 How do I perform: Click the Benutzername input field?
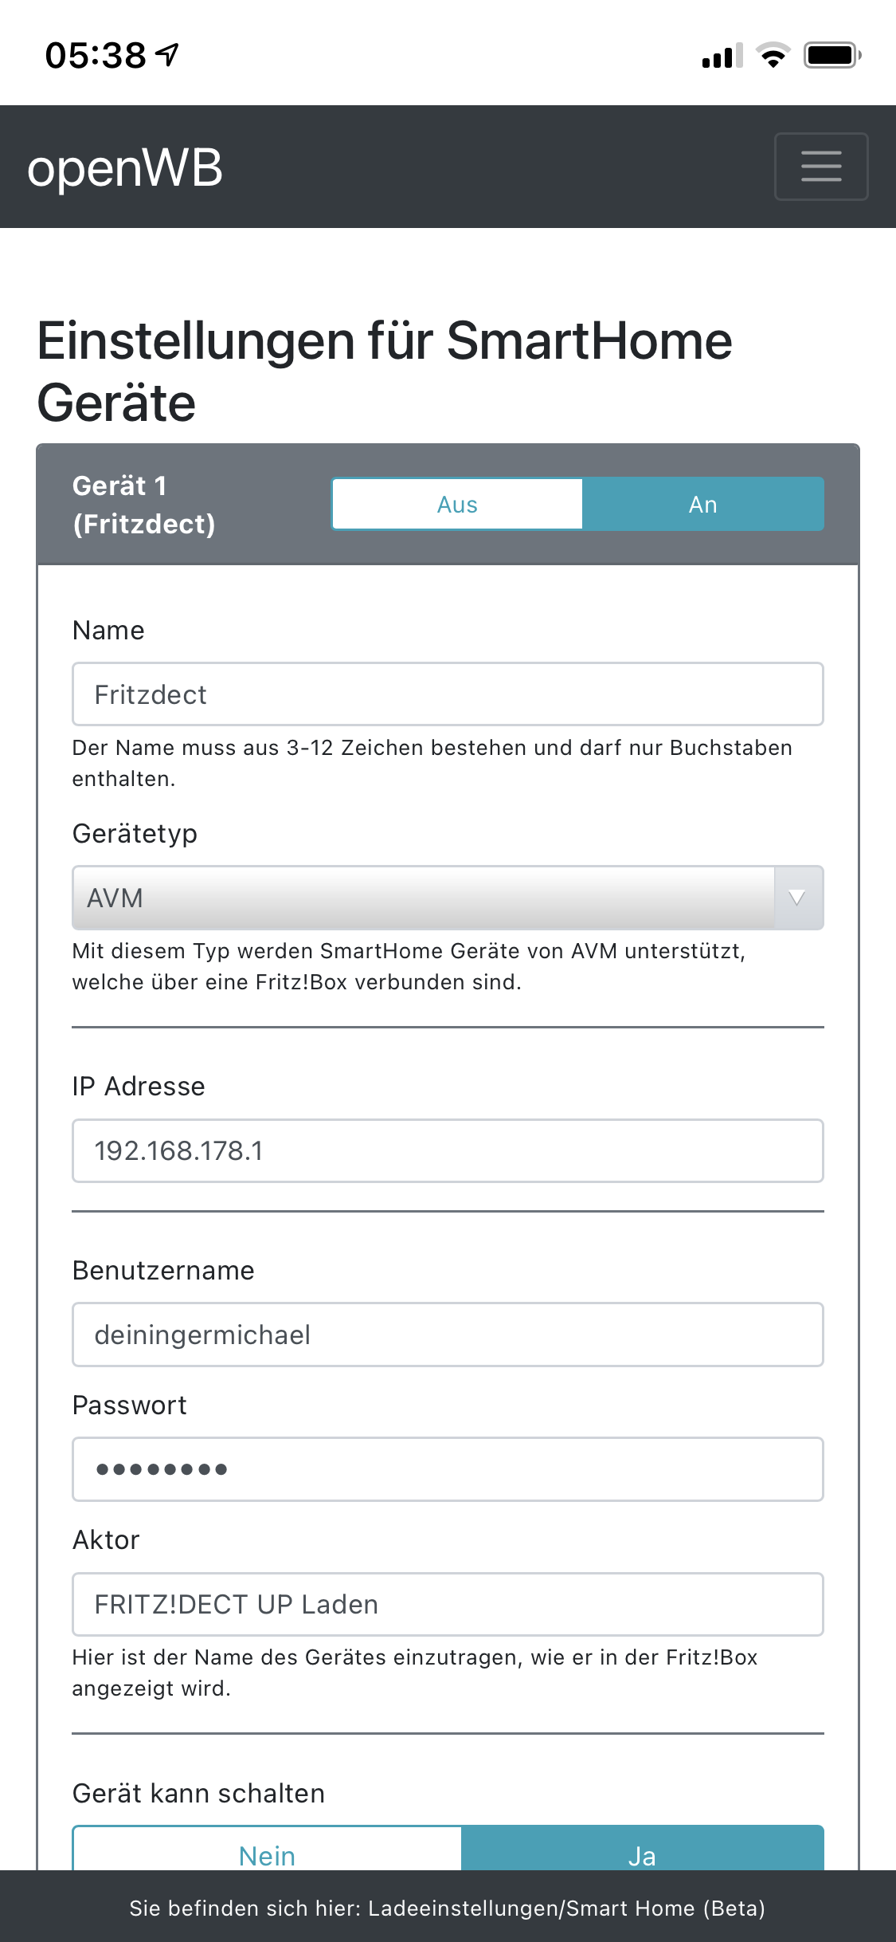click(448, 1335)
